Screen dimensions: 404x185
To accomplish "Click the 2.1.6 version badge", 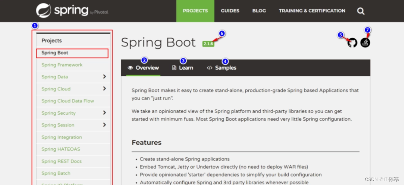I will [208, 44].
